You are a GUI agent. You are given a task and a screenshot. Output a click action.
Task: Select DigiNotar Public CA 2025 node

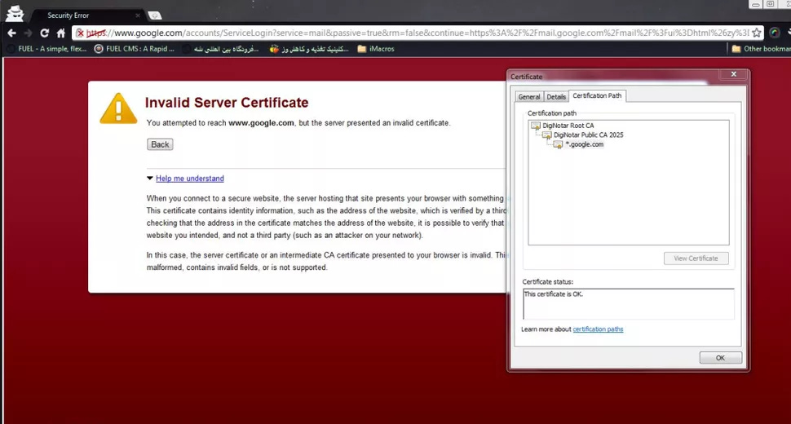588,135
